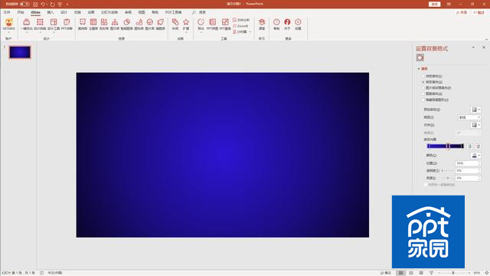Viewport: 490px width, 276px height.
Task: Click the 备注 notes button in status bar
Action: [386, 273]
